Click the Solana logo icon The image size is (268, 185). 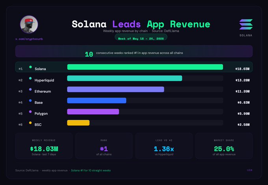(x=246, y=24)
